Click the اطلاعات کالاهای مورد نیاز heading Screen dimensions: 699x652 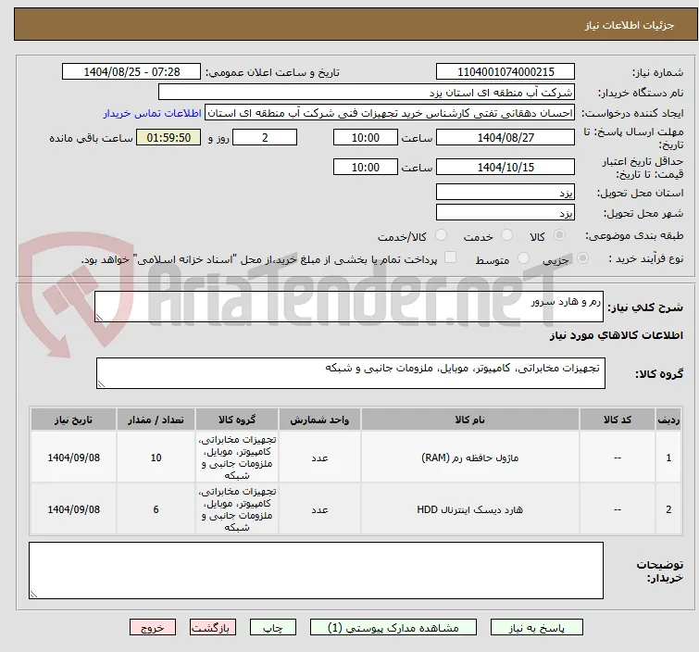[616, 335]
